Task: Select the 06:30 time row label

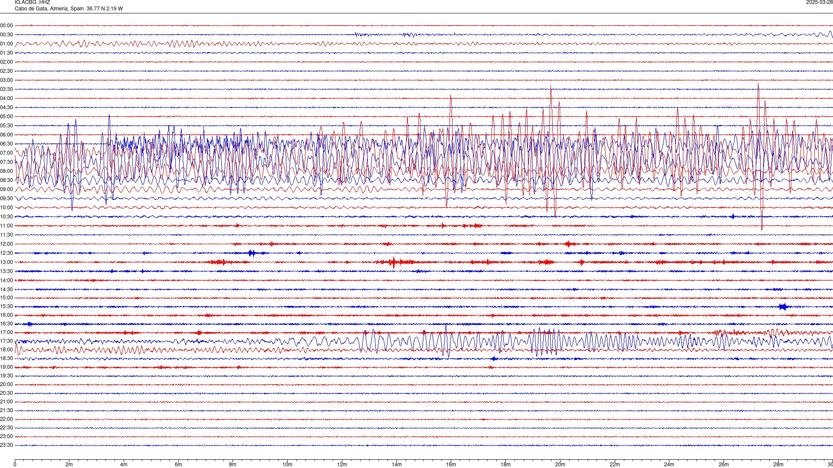Action: pyautogui.click(x=7, y=144)
